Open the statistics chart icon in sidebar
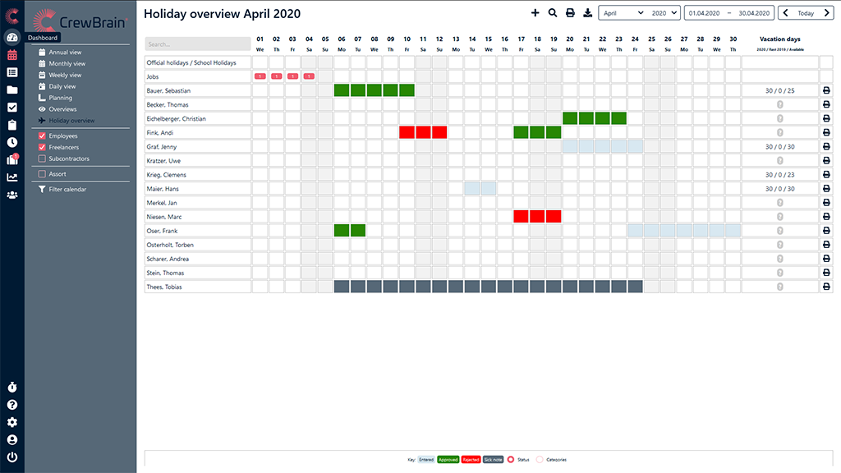841x473 pixels. (x=11, y=177)
